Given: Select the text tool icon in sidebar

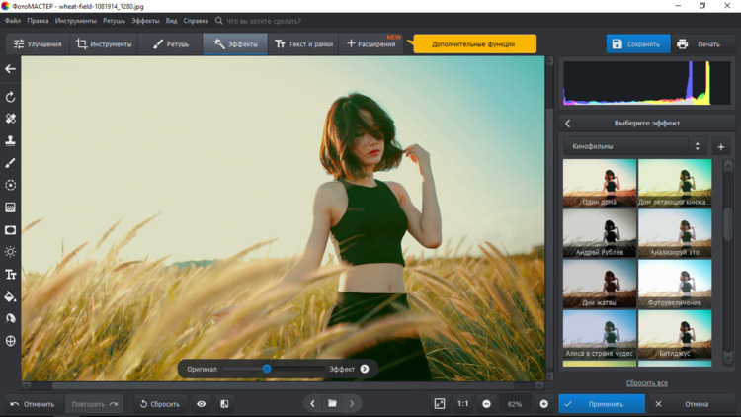Looking at the screenshot, I should point(11,275).
